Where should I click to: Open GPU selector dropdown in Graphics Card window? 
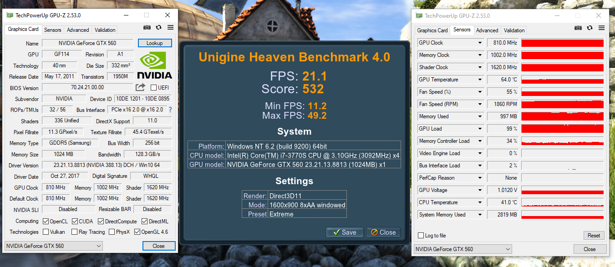(x=54, y=246)
